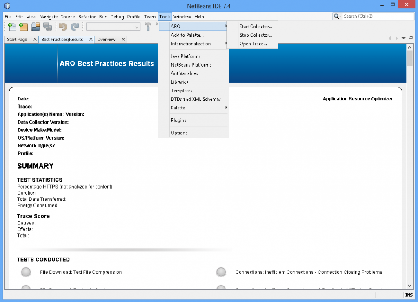Open the Help menu
Viewport: 418px width, 302px height.
pyautogui.click(x=199, y=16)
